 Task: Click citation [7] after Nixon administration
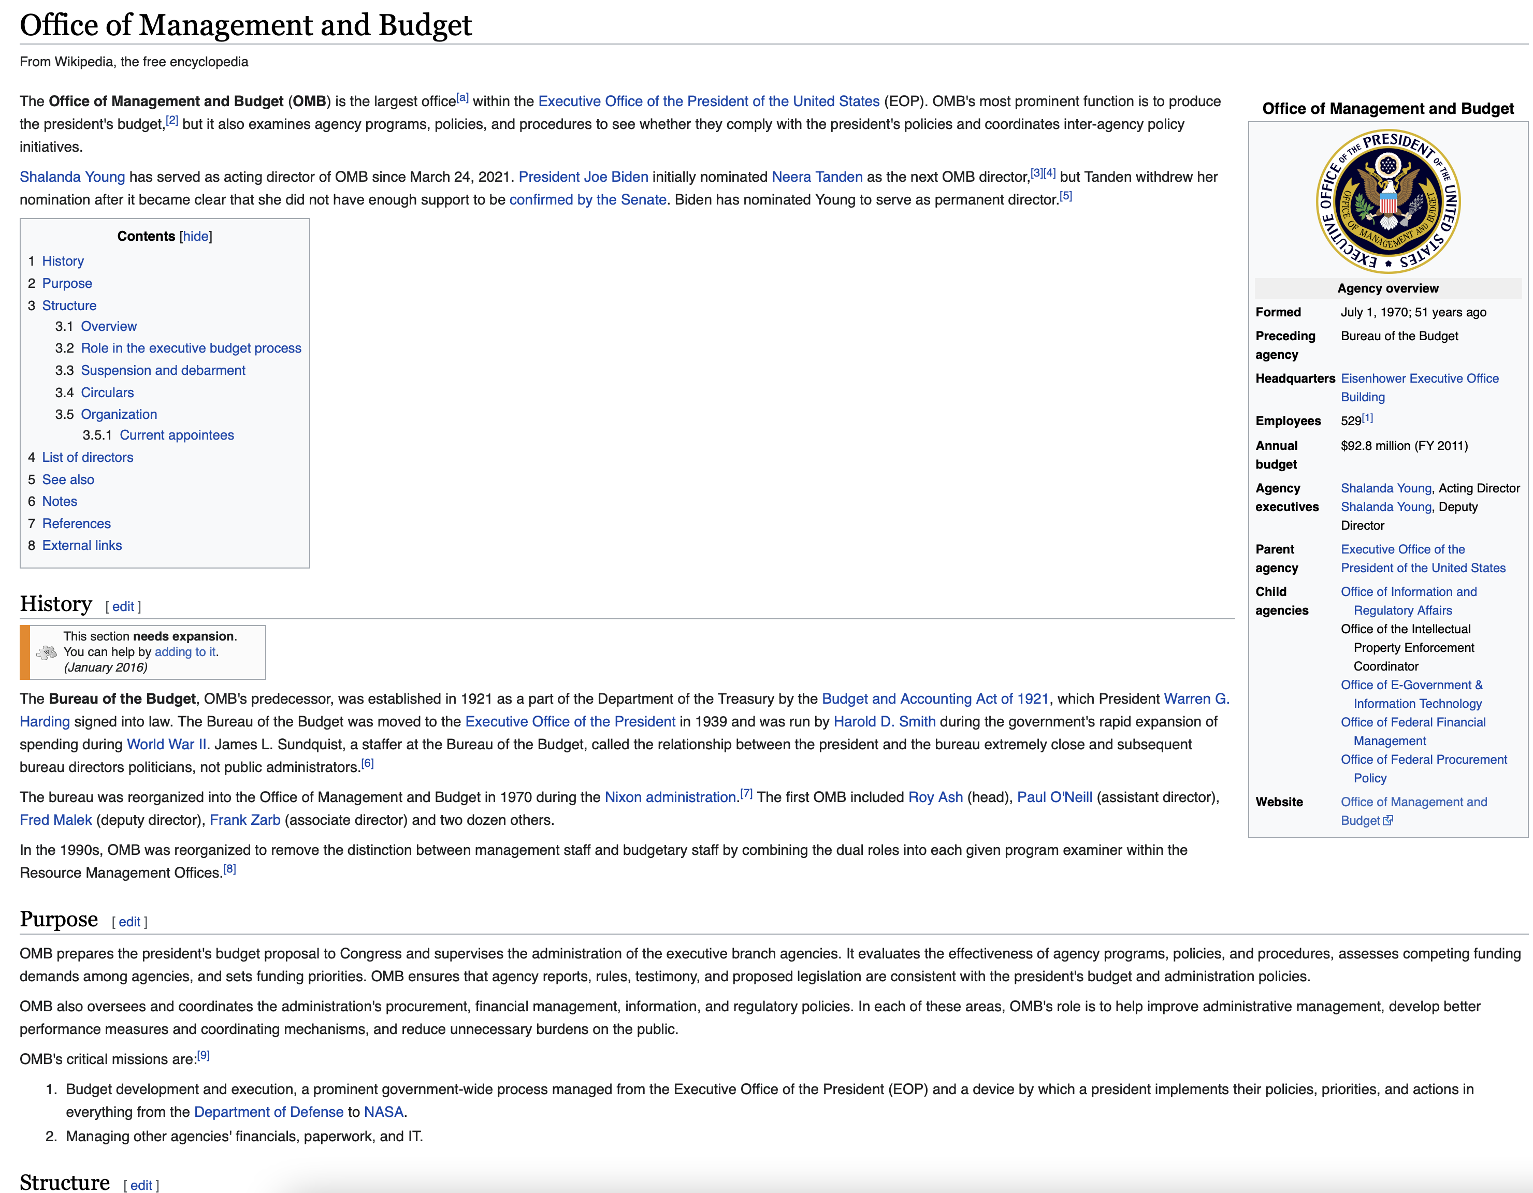tap(746, 794)
